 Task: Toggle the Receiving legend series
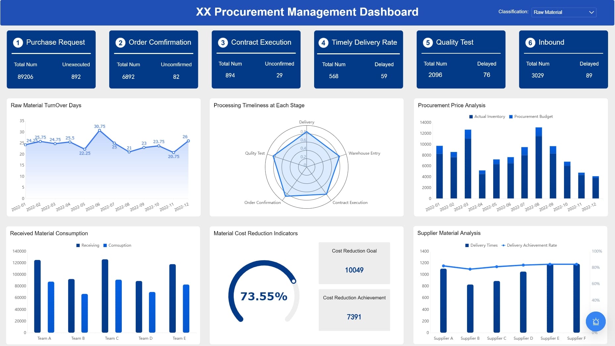(88, 245)
